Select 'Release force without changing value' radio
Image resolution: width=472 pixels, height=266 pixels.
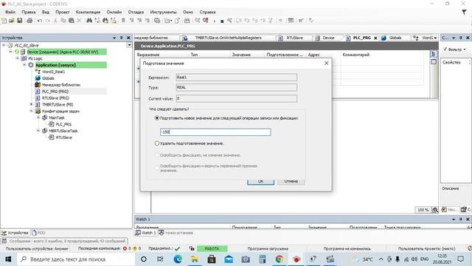pos(157,155)
